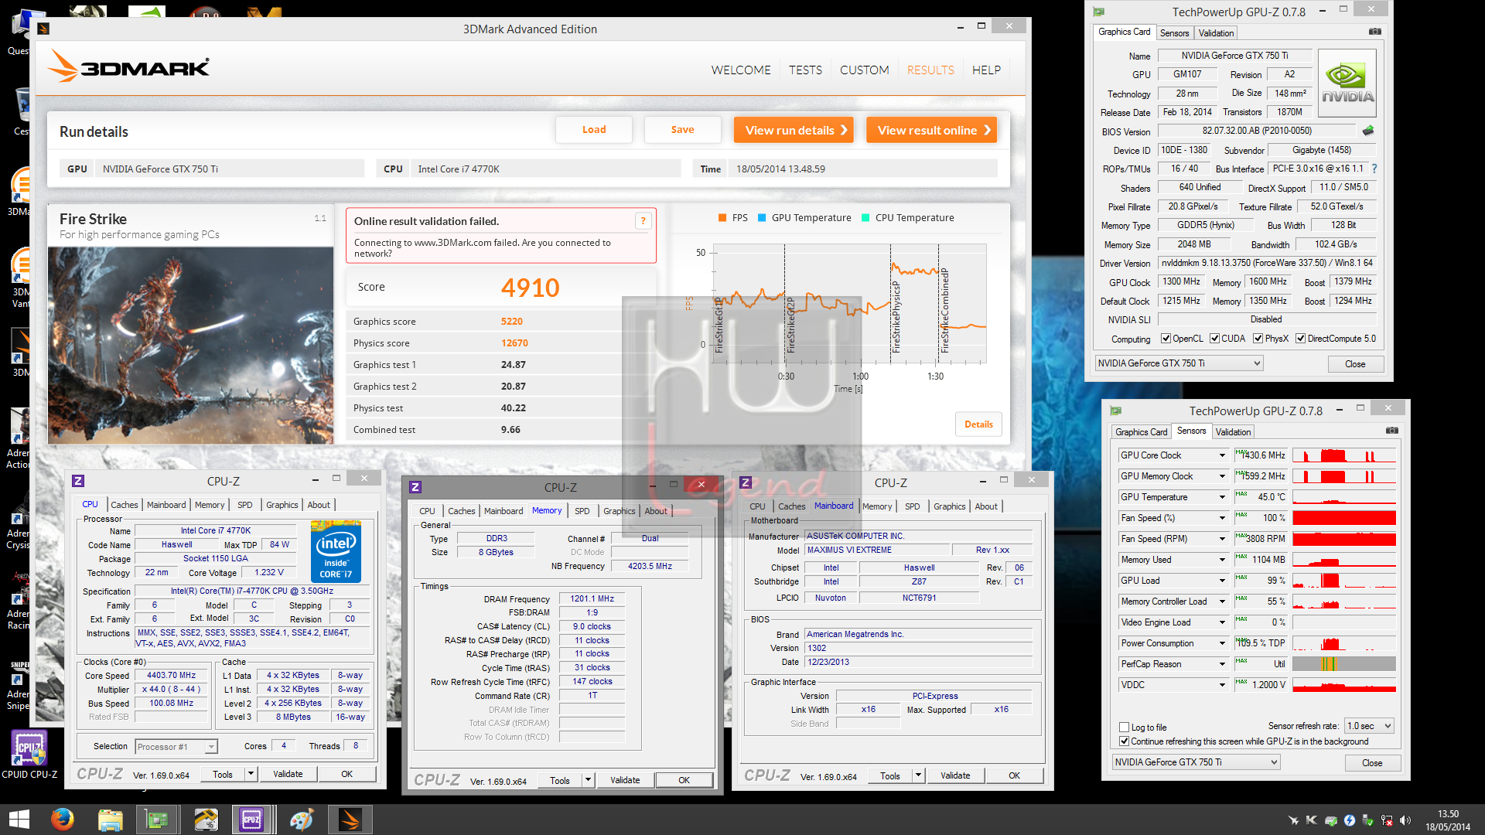Toggle the CUDA checkbox in GPU-Z
This screenshot has height=835, width=1485.
[1214, 339]
